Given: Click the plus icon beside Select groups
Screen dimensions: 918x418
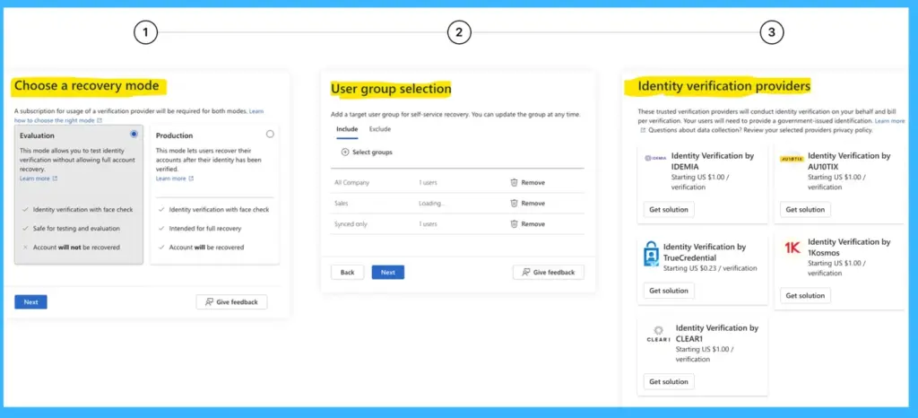Looking at the screenshot, I should [345, 152].
